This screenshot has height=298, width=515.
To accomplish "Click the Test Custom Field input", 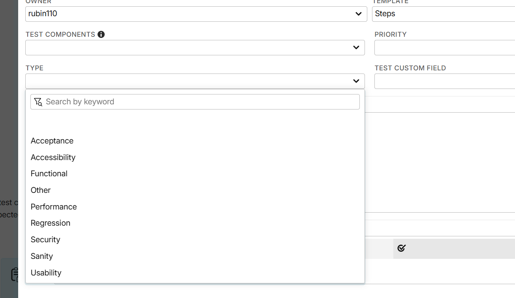I will click(444, 81).
